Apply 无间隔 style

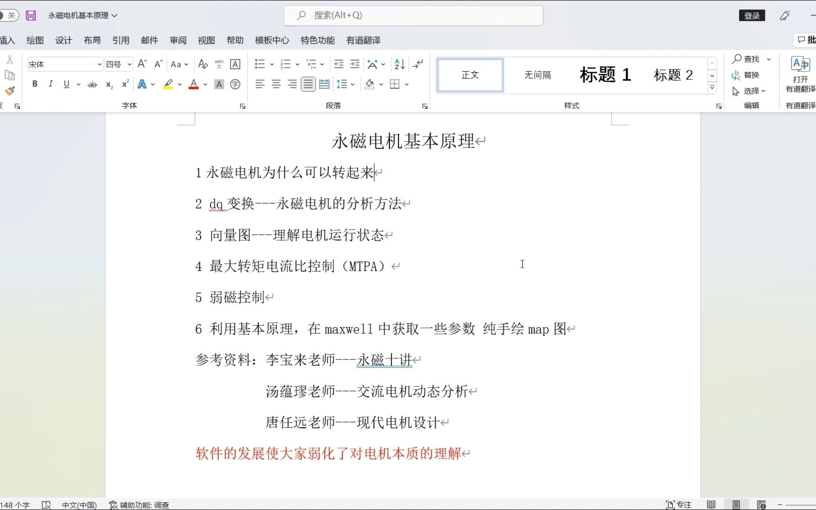[537, 75]
